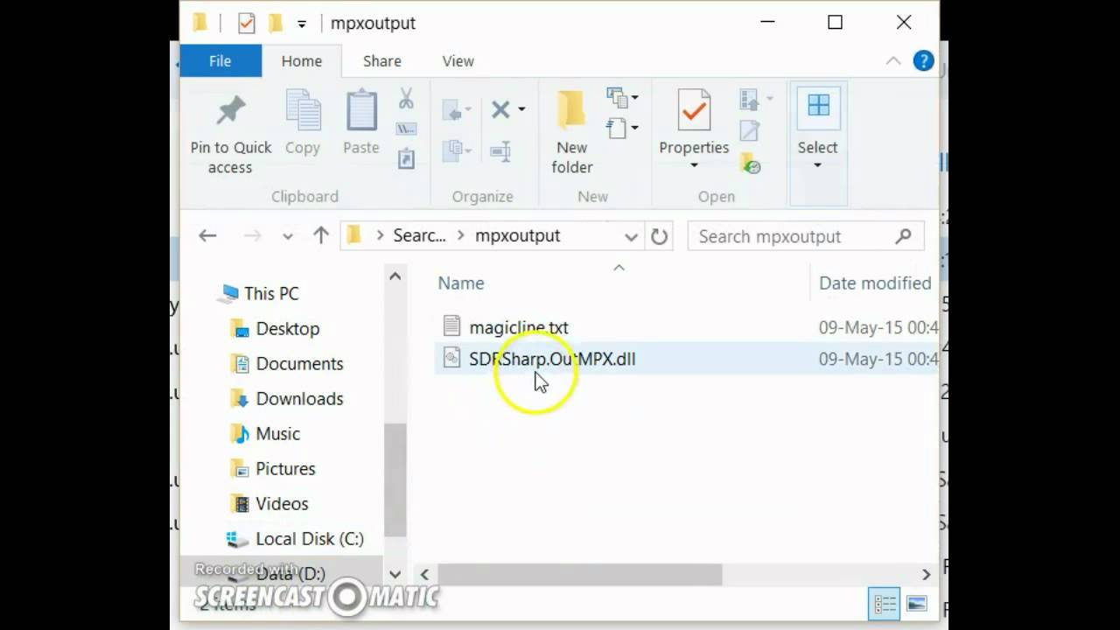Viewport: 1120px width, 630px height.
Task: Open Properties with the checkmark icon
Action: click(x=694, y=111)
